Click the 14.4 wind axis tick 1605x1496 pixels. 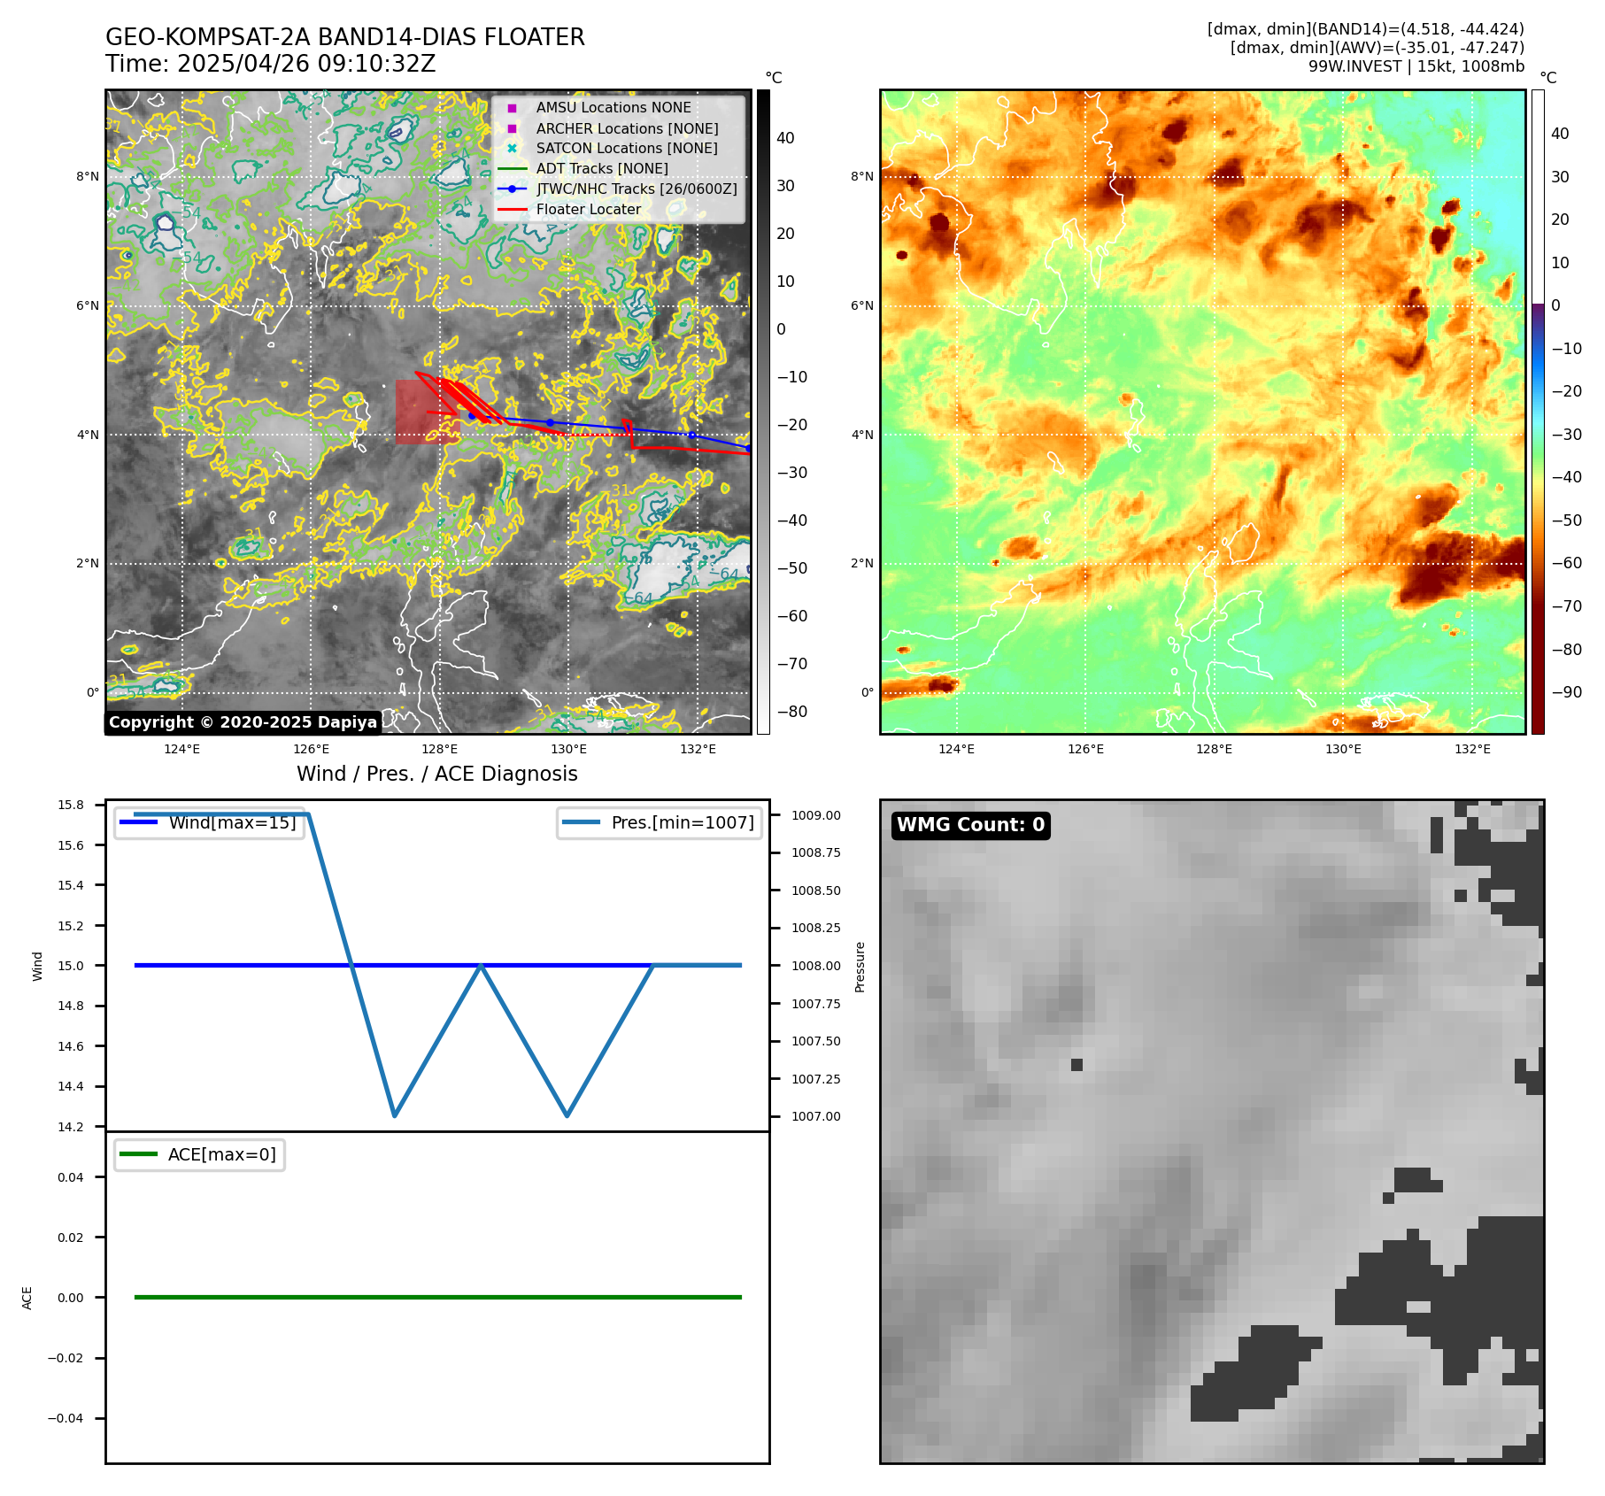coord(71,1086)
